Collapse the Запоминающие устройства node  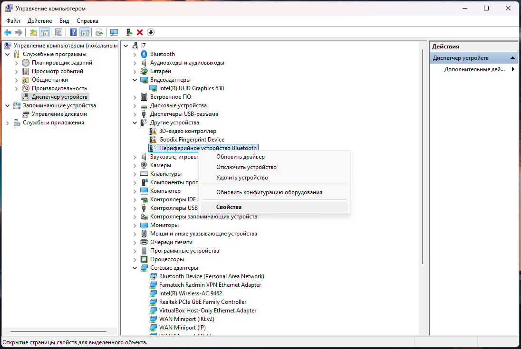click(x=7, y=105)
